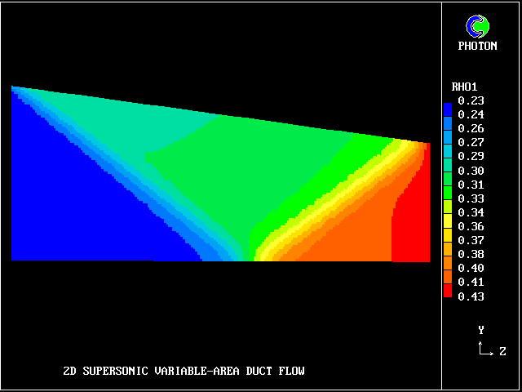
Task: Pick the yellow swatch beside 0.36
Action: pos(447,226)
